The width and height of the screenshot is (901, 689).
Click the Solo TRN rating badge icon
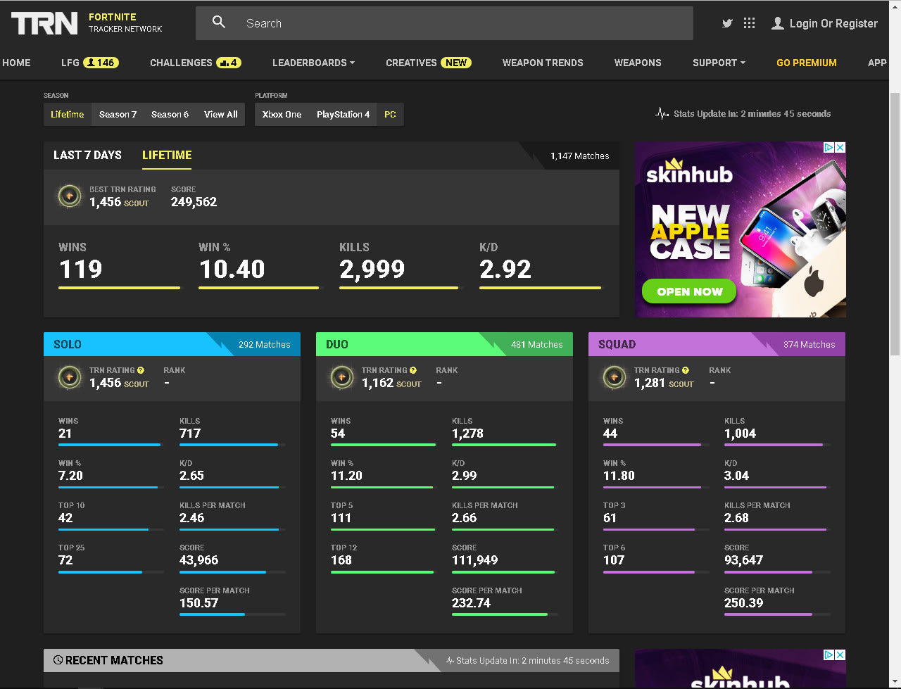coord(69,377)
